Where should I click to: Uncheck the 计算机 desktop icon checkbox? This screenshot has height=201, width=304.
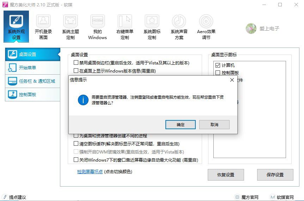click(x=218, y=65)
